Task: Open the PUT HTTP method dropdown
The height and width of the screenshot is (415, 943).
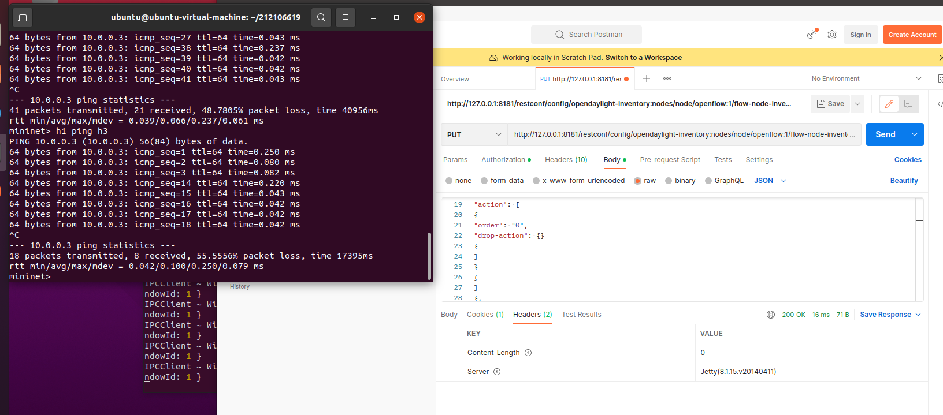Action: (x=474, y=134)
